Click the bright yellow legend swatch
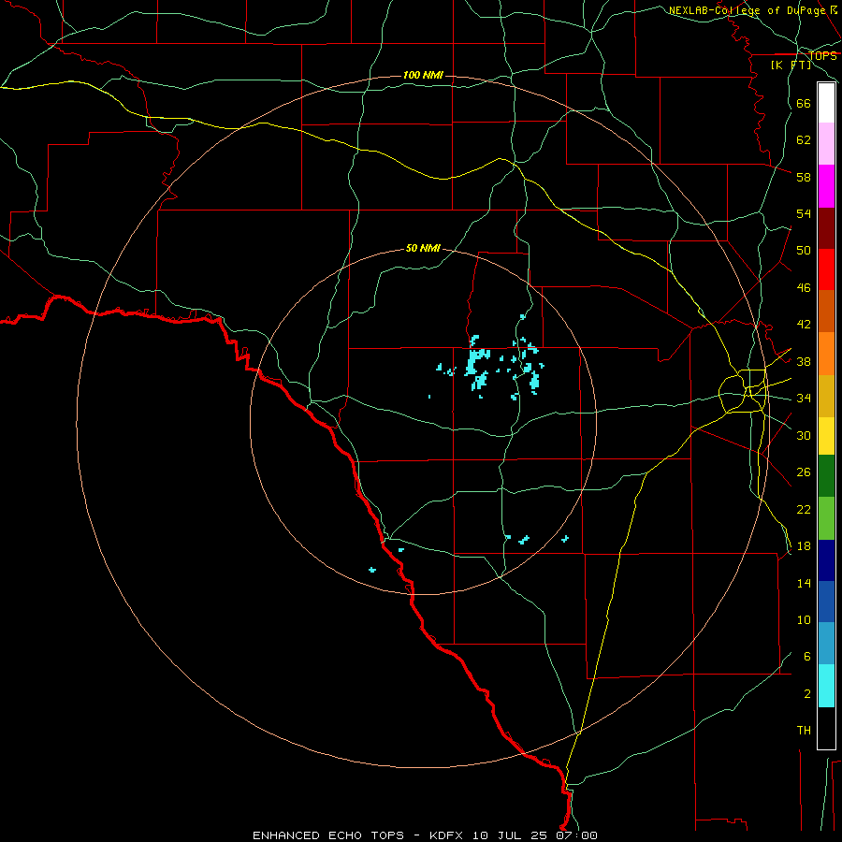 [826, 436]
